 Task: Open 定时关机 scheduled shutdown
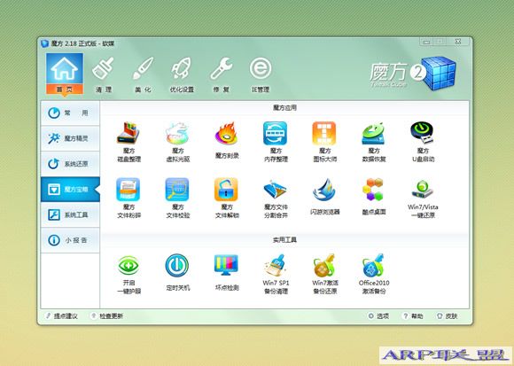pyautogui.click(x=177, y=273)
